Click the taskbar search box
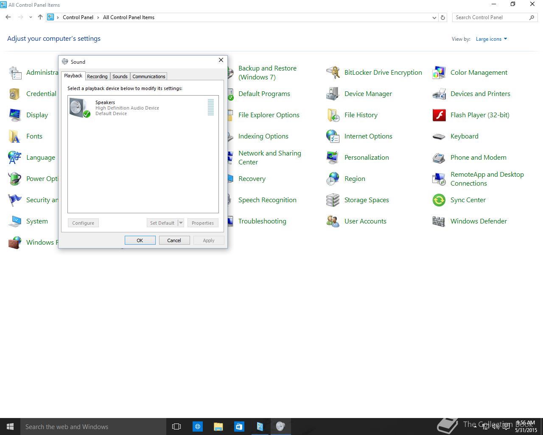 click(x=93, y=427)
